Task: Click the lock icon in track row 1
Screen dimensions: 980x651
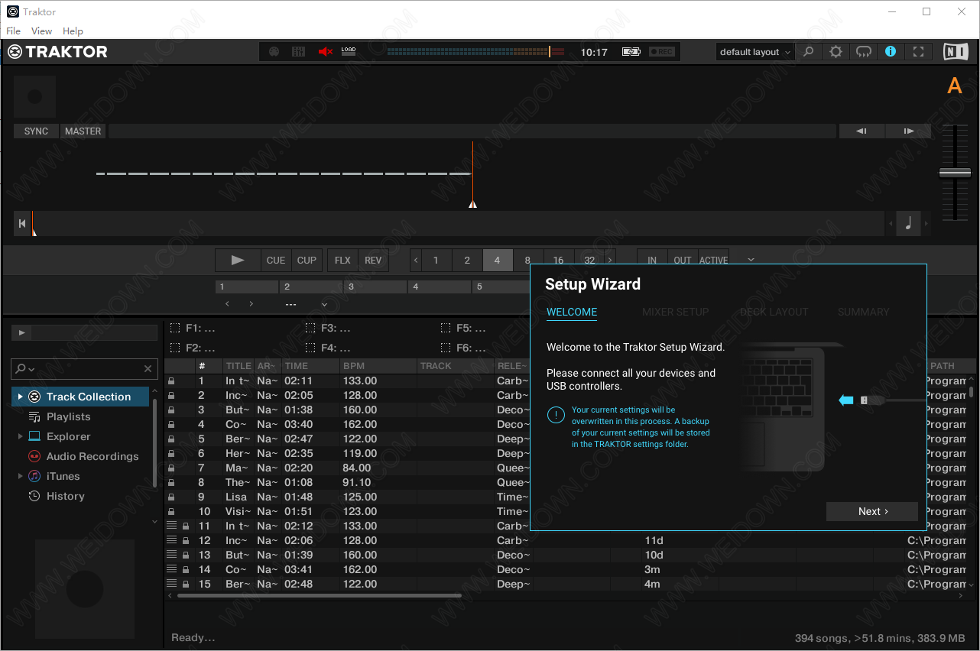Action: click(x=171, y=381)
